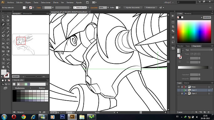Select the Lasso tool
214x120 pixels.
[x=8, y=20]
